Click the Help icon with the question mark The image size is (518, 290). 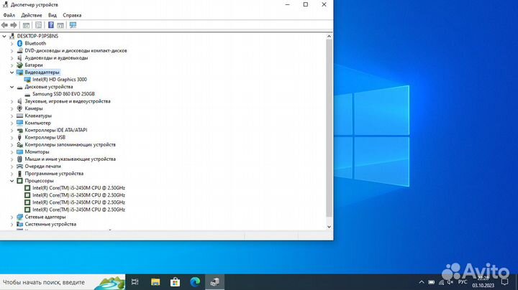[51, 25]
